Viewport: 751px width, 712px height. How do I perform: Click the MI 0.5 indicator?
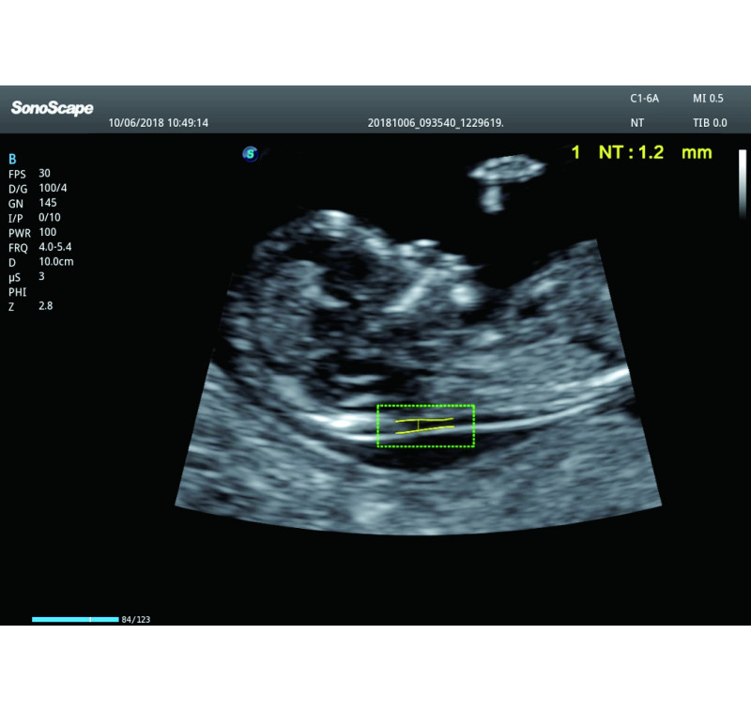708,99
